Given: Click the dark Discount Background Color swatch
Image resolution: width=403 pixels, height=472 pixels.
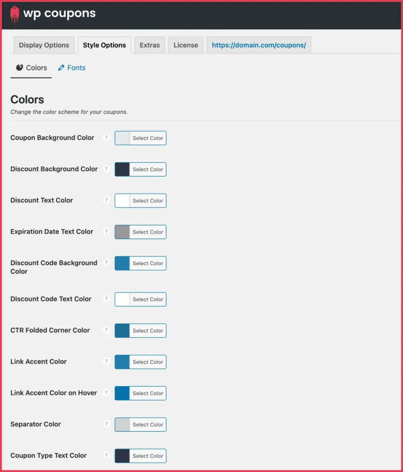Looking at the screenshot, I should pos(122,169).
